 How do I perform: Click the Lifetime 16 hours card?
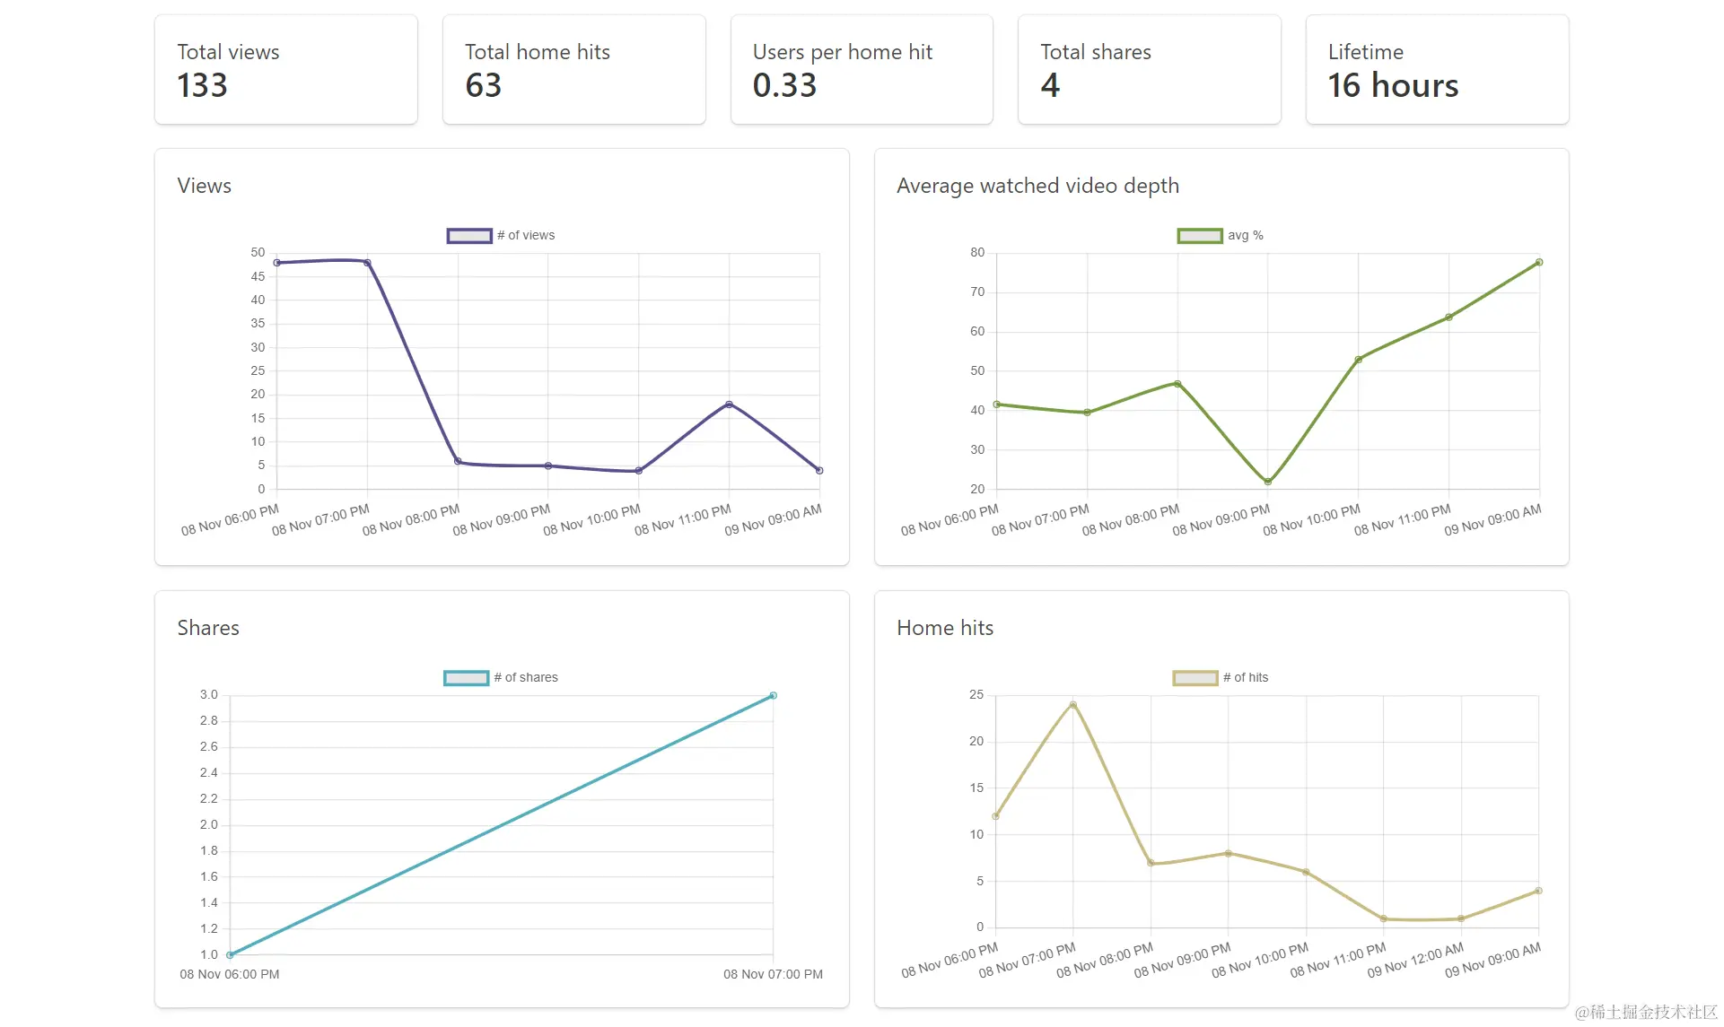point(1436,70)
